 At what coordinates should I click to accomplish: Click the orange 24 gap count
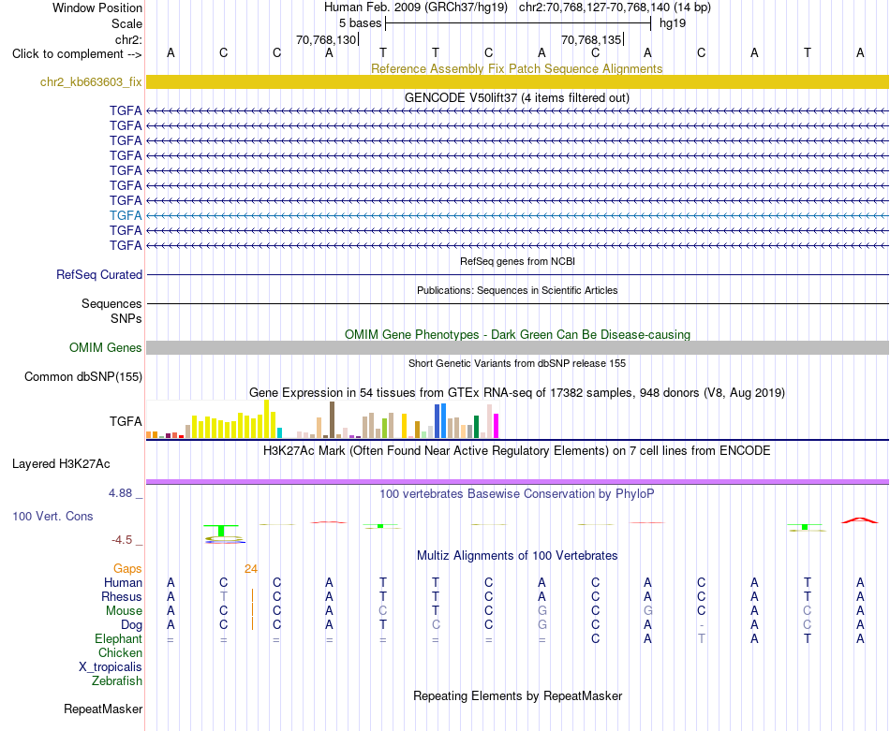(251, 569)
